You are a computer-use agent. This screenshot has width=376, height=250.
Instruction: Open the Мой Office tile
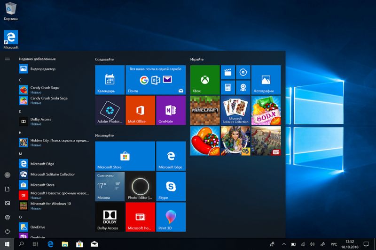click(x=140, y=110)
